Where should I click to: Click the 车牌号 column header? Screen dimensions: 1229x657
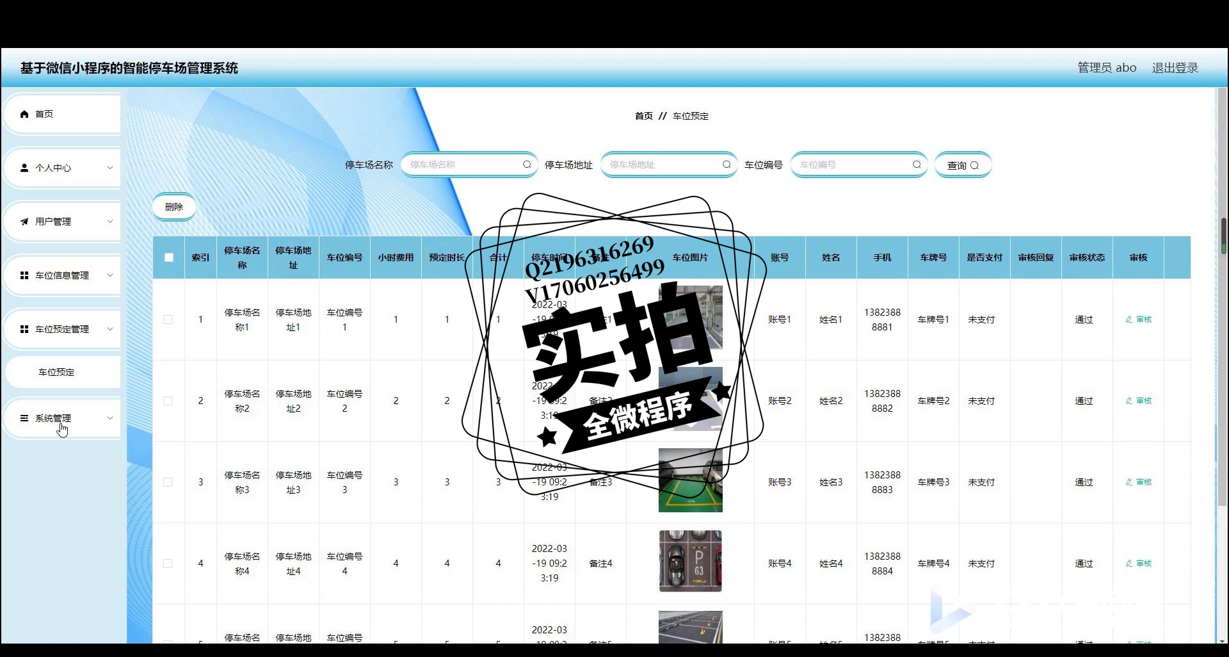point(933,257)
